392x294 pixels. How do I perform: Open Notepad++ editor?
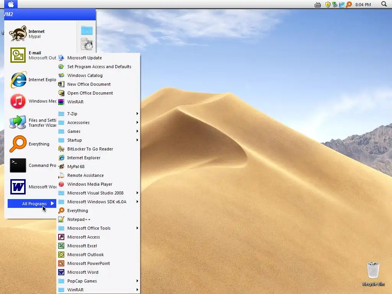[98, 219]
